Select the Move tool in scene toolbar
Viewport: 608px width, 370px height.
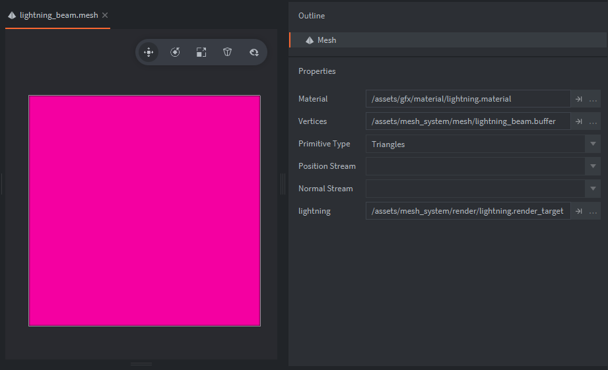[x=149, y=52]
